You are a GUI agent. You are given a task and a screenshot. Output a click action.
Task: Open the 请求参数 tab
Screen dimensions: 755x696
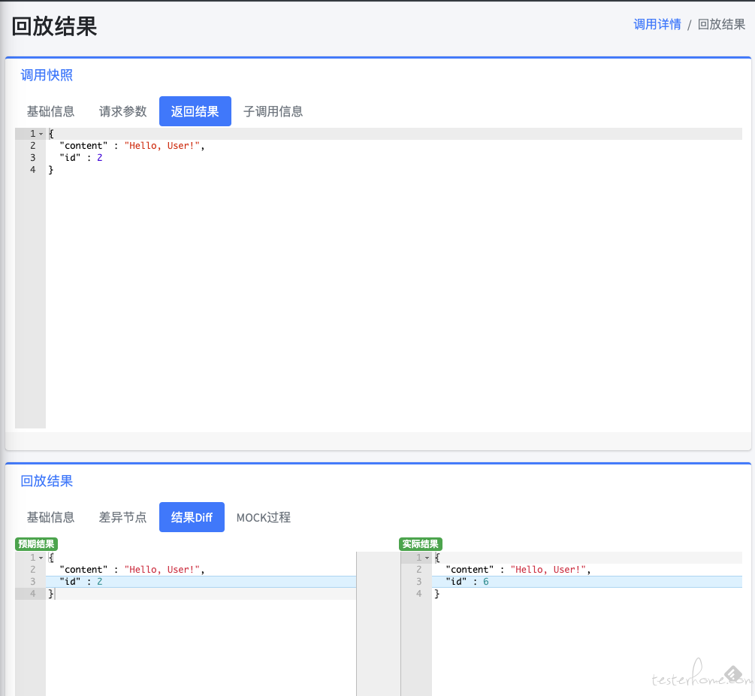(x=122, y=111)
